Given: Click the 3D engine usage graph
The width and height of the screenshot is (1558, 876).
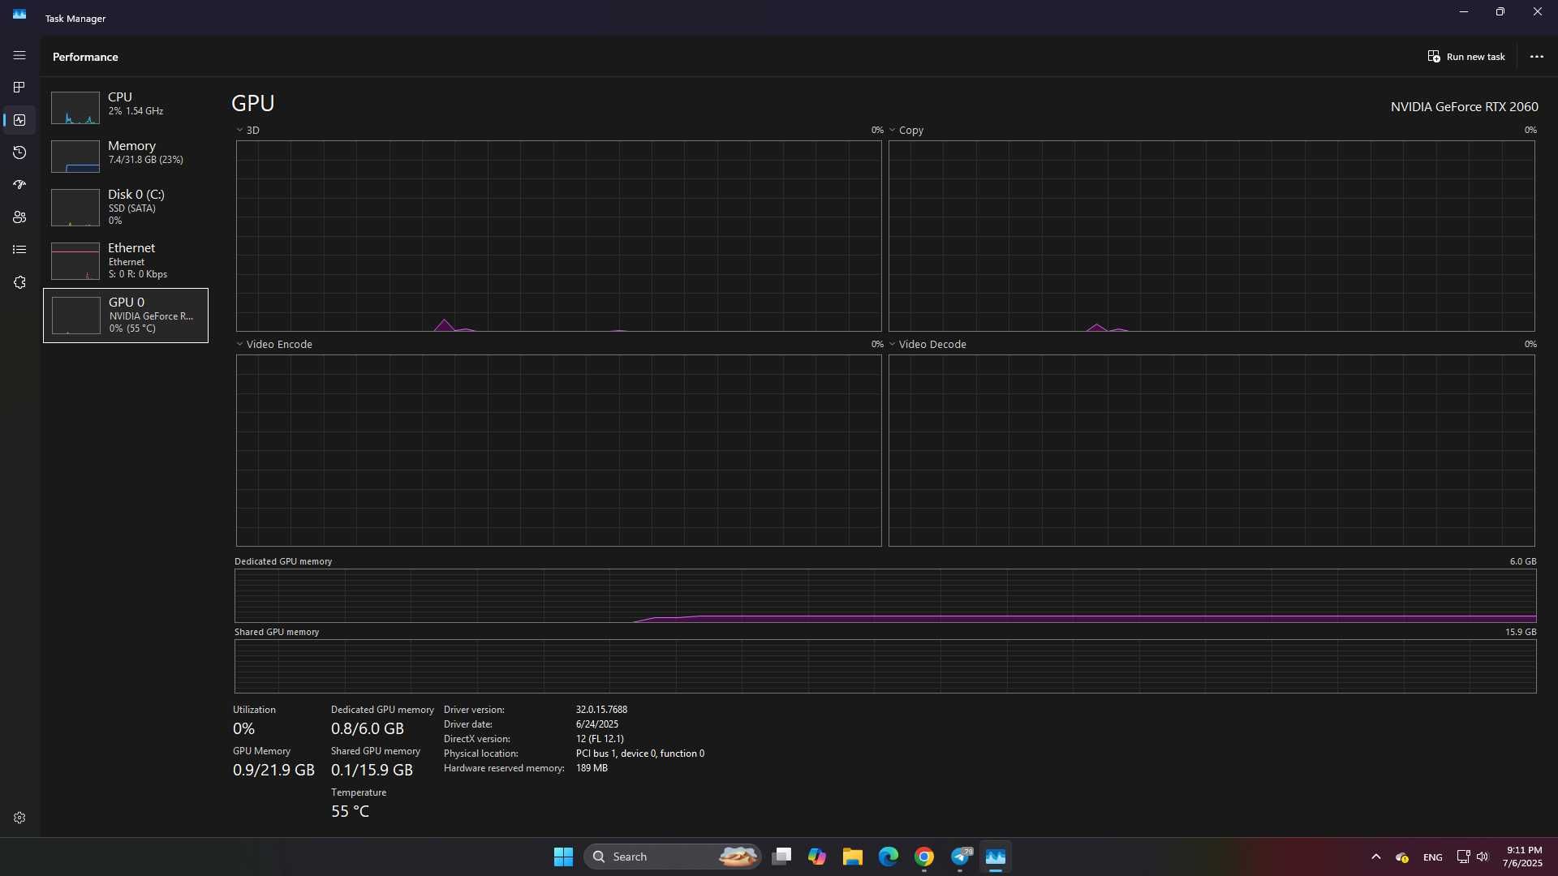Looking at the screenshot, I should pos(558,236).
